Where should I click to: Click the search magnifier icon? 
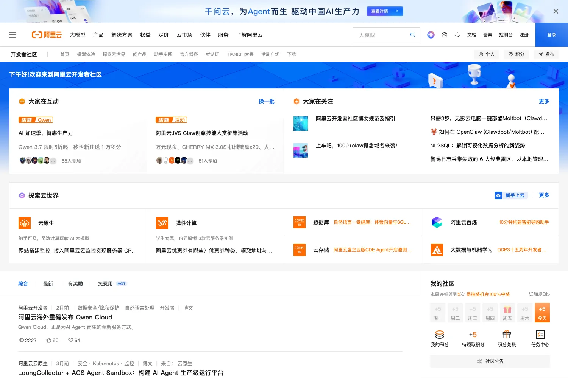pyautogui.click(x=412, y=35)
